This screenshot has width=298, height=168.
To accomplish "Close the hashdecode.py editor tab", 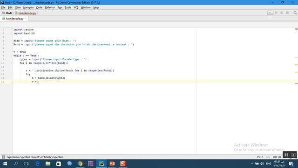I will pyautogui.click(x=26, y=19).
